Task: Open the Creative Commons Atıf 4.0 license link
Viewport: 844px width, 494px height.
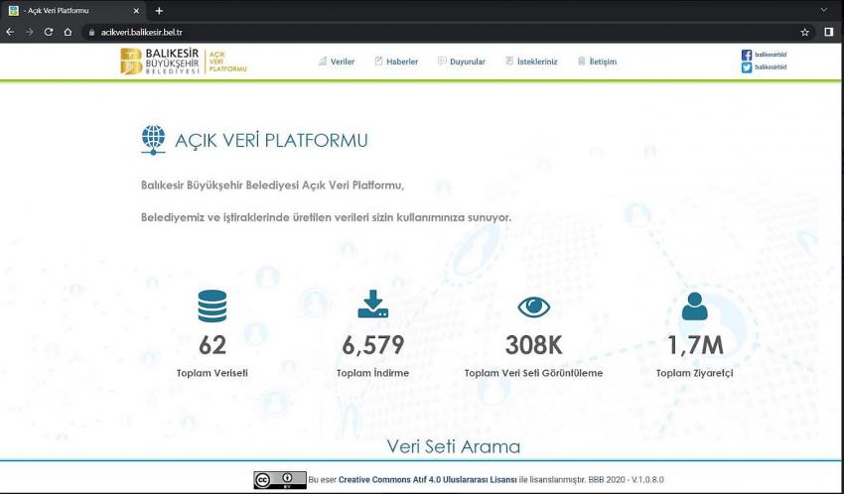Action: pos(428,480)
